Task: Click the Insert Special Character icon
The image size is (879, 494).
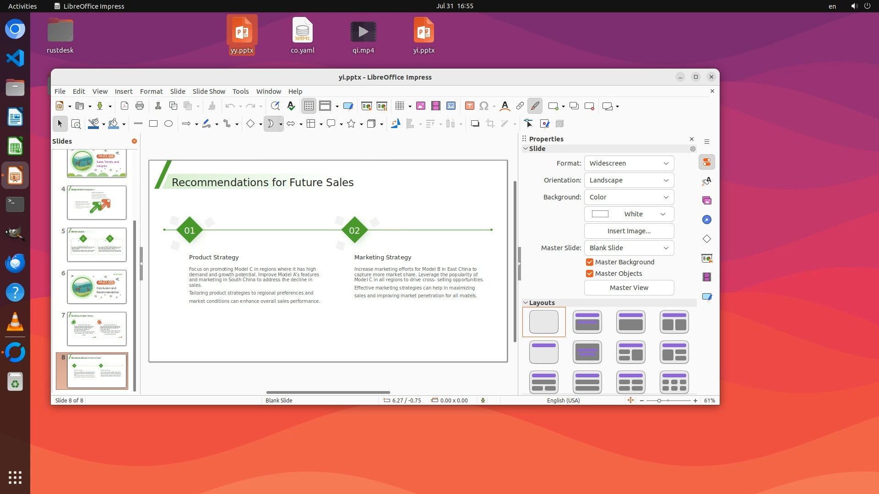Action: pyautogui.click(x=484, y=106)
